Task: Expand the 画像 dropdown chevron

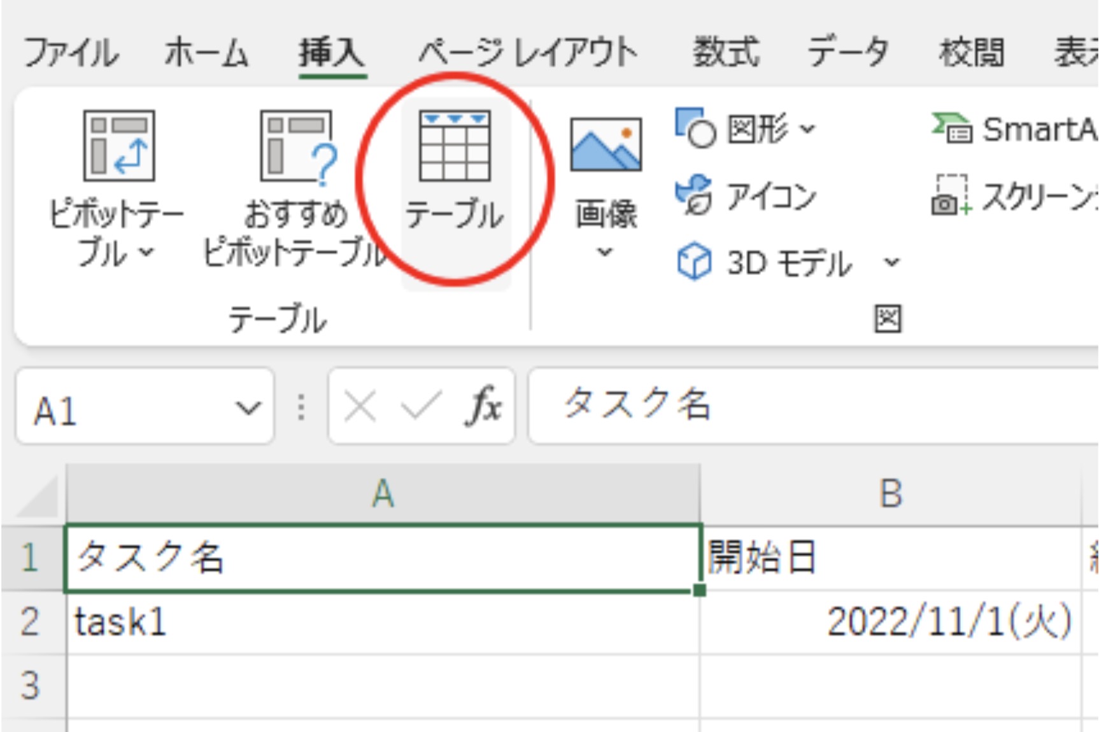Action: [x=605, y=252]
